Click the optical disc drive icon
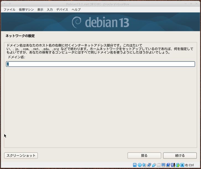Image resolution: width=201 pixels, height=169 pixels. [139, 165]
